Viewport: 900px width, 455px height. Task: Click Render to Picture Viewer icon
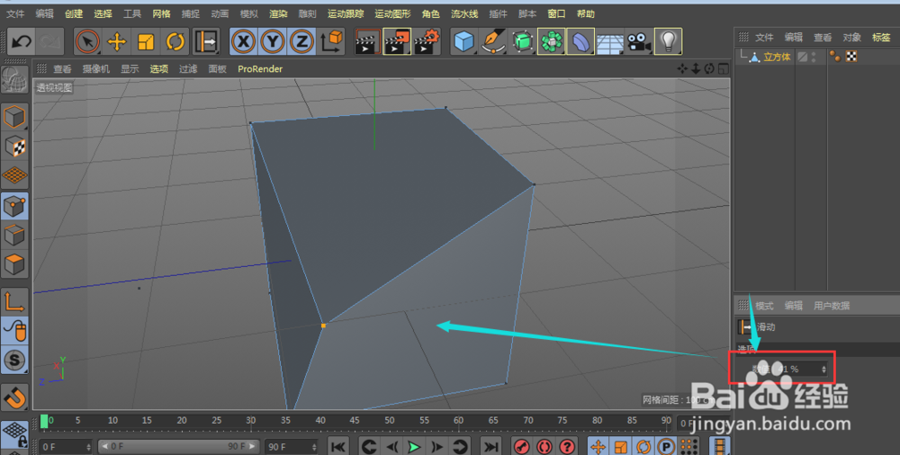click(397, 41)
